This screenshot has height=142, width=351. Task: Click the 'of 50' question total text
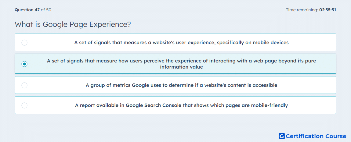[46, 10]
